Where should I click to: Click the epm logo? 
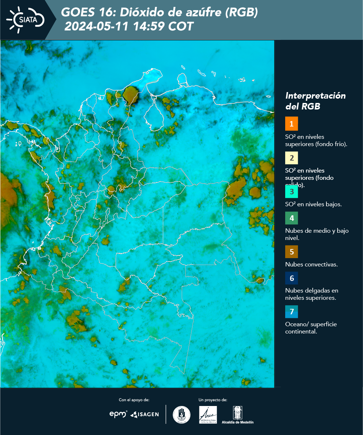(x=118, y=414)
